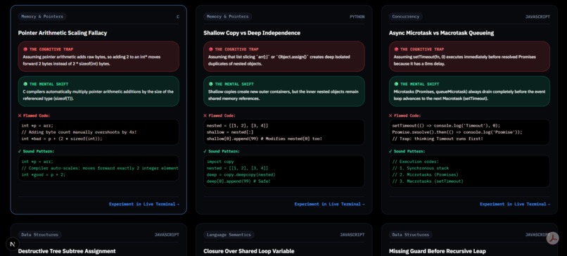The image size is (567, 256).
Task: Click JAVASCRIPT label on Closure Over Shared Loop card
Action: coord(352,235)
